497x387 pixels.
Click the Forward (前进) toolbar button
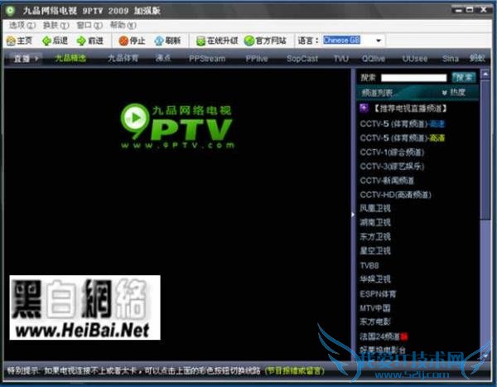pyautogui.click(x=90, y=41)
